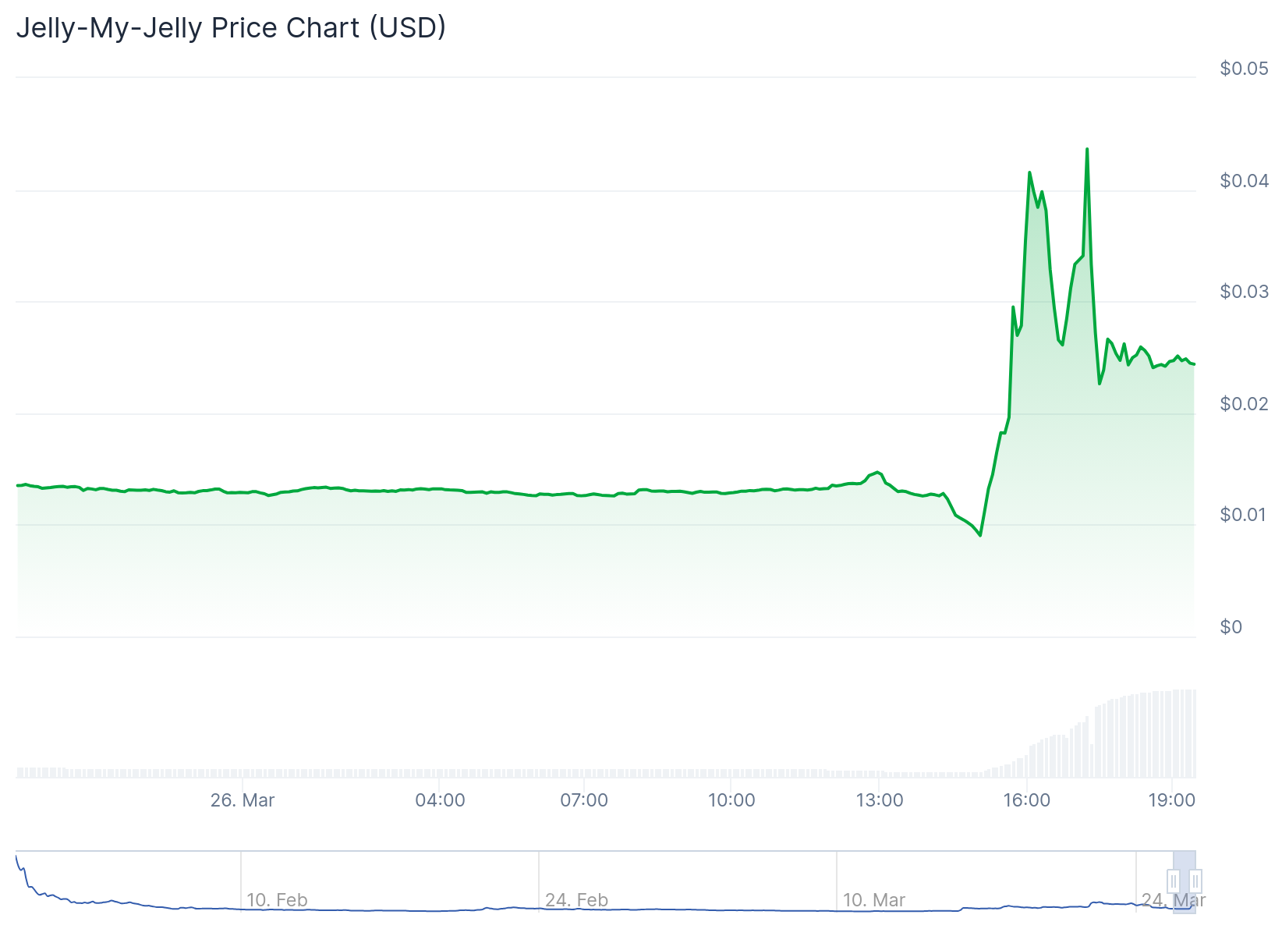Image resolution: width=1282 pixels, height=936 pixels.
Task: Click the 13:00 time axis label
Action: 880,800
